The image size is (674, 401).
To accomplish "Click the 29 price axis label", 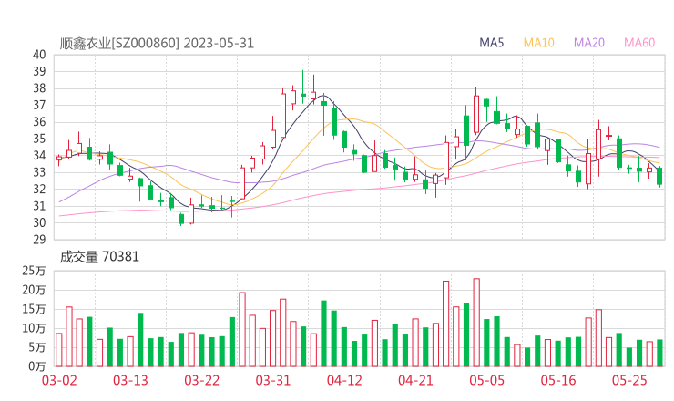I will pos(39,240).
